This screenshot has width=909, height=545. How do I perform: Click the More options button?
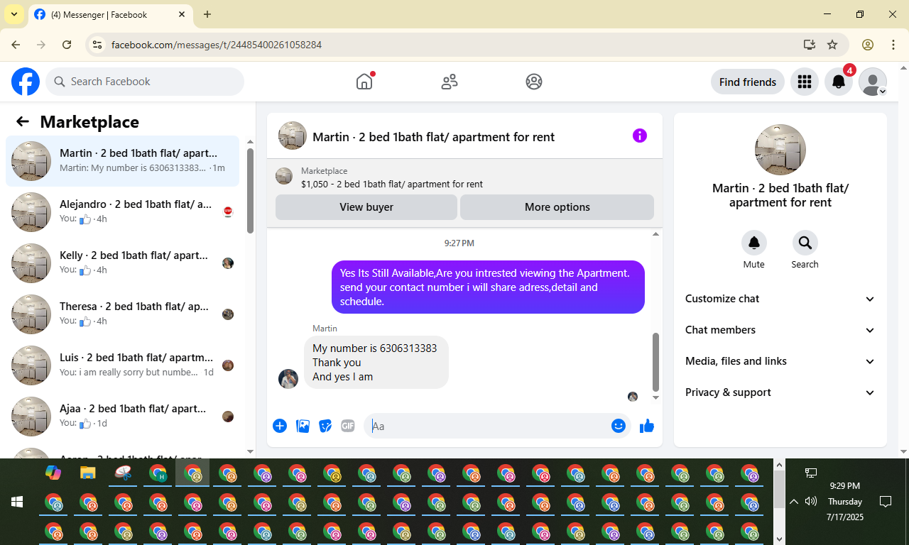[557, 207]
